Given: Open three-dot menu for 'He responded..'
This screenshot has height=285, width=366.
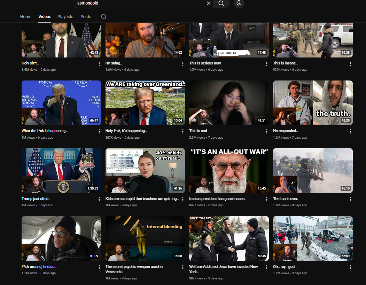Looking at the screenshot, I should point(351,131).
